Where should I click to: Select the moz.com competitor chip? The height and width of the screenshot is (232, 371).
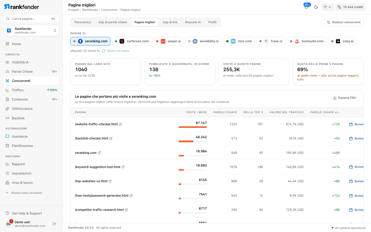[239, 41]
